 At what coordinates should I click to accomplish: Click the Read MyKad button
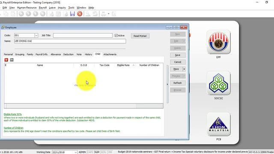(x=140, y=36)
